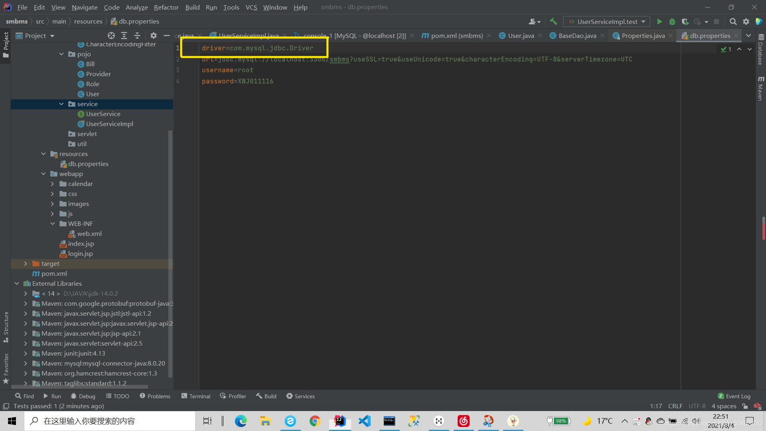Select UserServiceImpl in project tree

109,124
